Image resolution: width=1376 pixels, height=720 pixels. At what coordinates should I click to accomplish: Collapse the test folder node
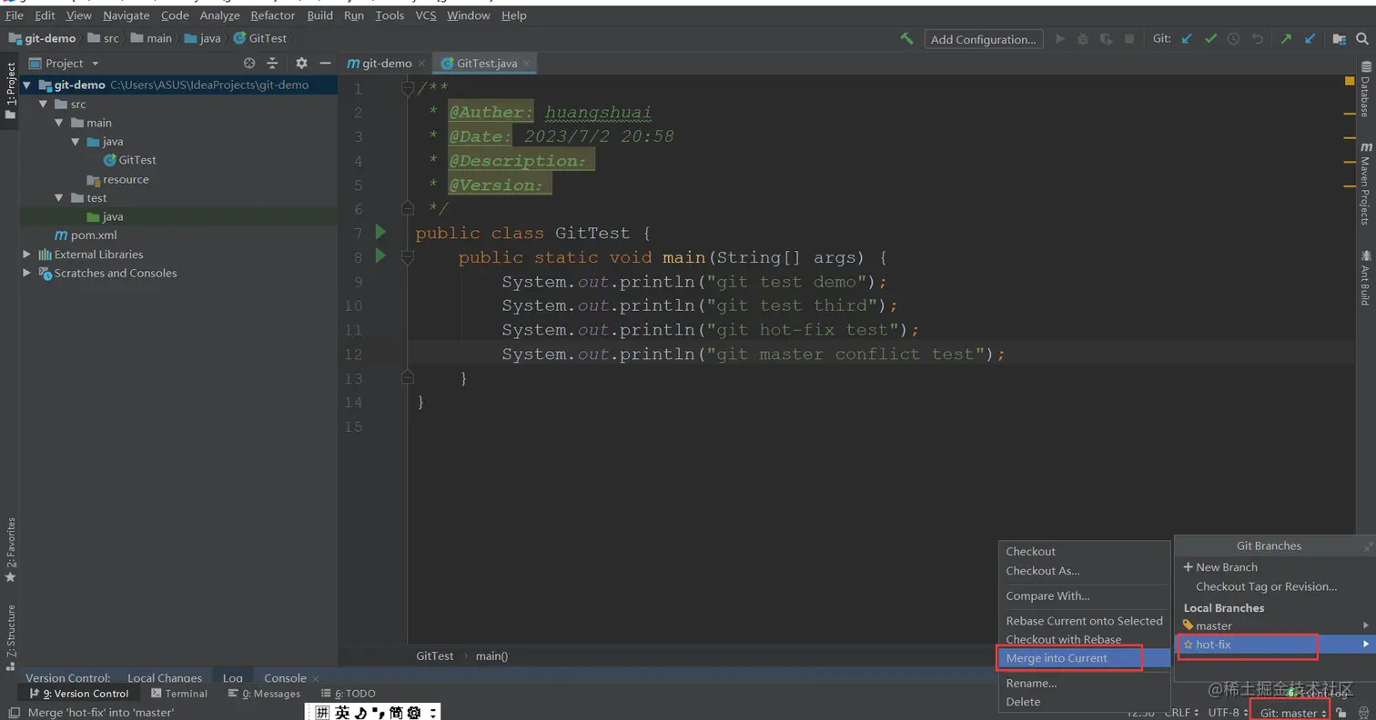(x=59, y=198)
